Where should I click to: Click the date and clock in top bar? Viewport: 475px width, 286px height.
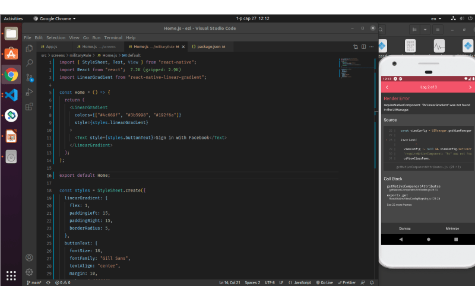point(253,18)
